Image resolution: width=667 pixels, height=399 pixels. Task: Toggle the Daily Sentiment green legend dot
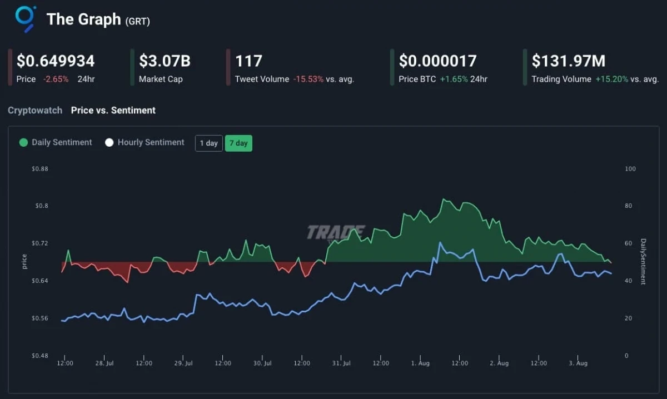(23, 142)
